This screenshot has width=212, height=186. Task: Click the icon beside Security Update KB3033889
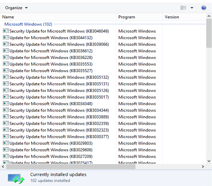coord(6,117)
